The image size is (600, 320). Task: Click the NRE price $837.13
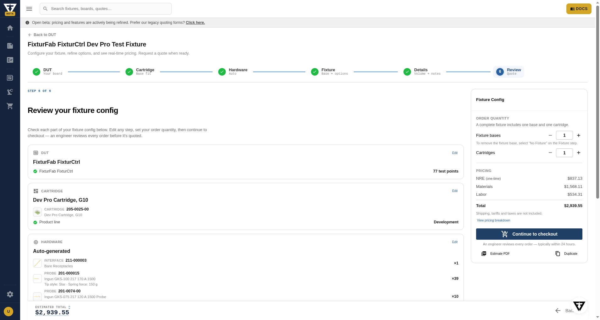575,179
